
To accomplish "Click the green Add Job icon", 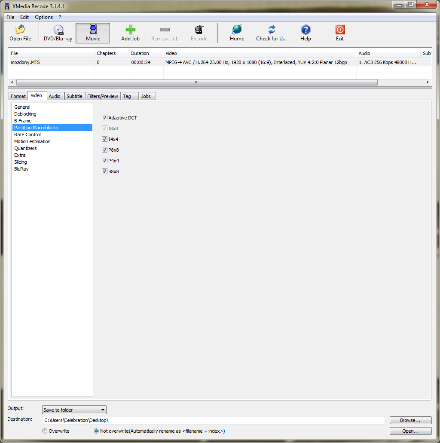I will pos(130,29).
